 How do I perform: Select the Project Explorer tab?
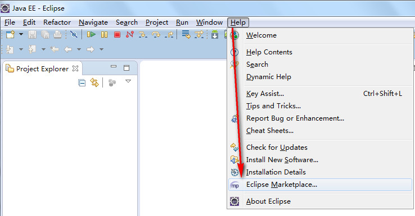[x=42, y=68]
